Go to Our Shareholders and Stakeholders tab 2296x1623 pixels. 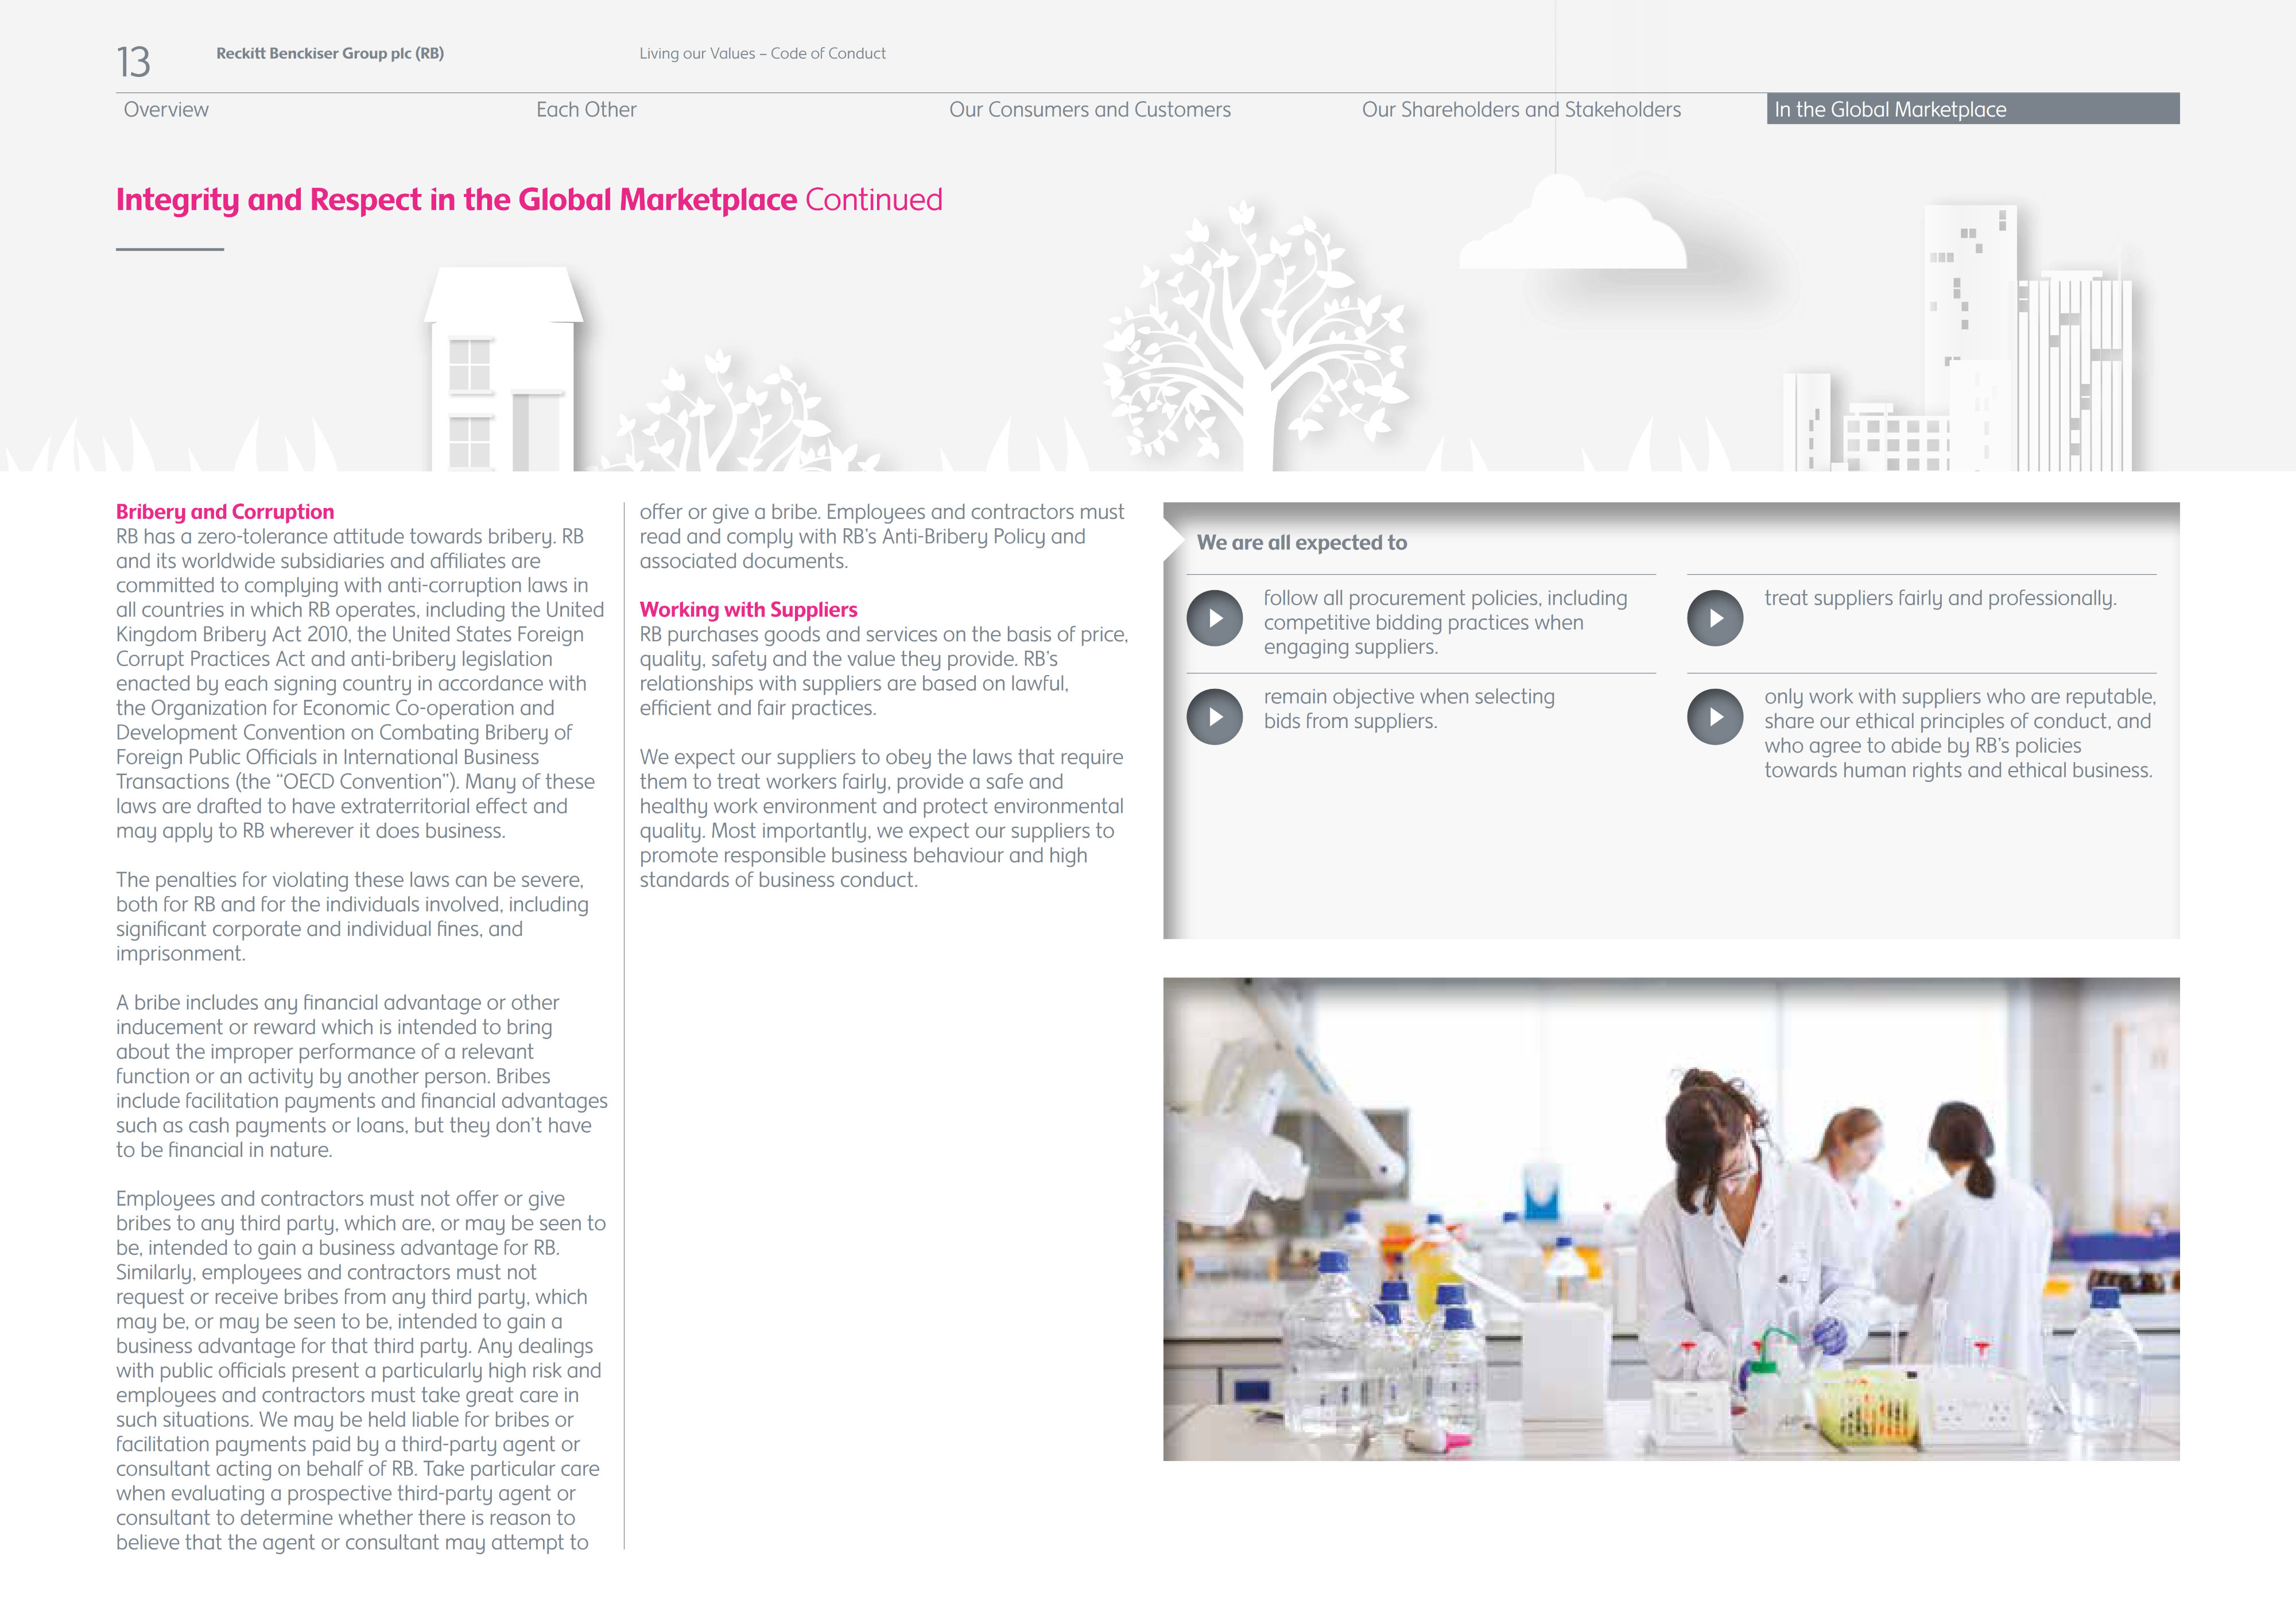(x=1520, y=110)
